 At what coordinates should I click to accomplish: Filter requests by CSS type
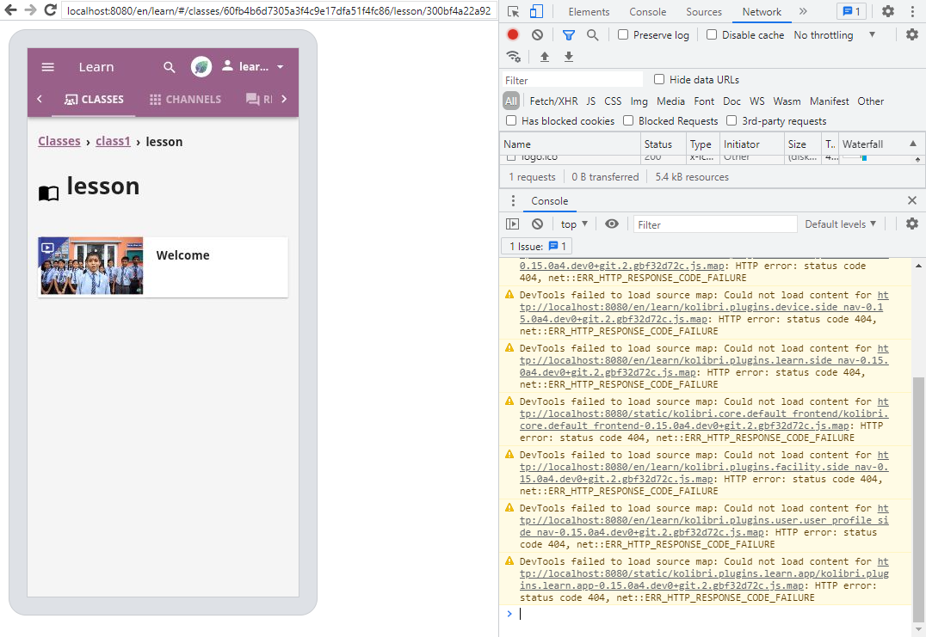613,101
